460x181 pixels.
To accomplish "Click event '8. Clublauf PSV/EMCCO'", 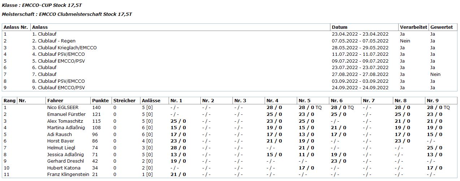I will point(58,81).
